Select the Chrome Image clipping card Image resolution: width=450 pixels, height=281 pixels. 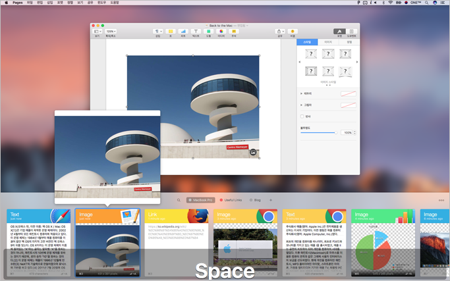pyautogui.click(x=245, y=243)
